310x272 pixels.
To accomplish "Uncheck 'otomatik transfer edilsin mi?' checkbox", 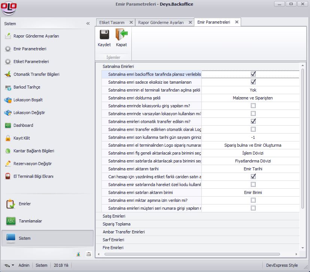I will [x=253, y=122].
